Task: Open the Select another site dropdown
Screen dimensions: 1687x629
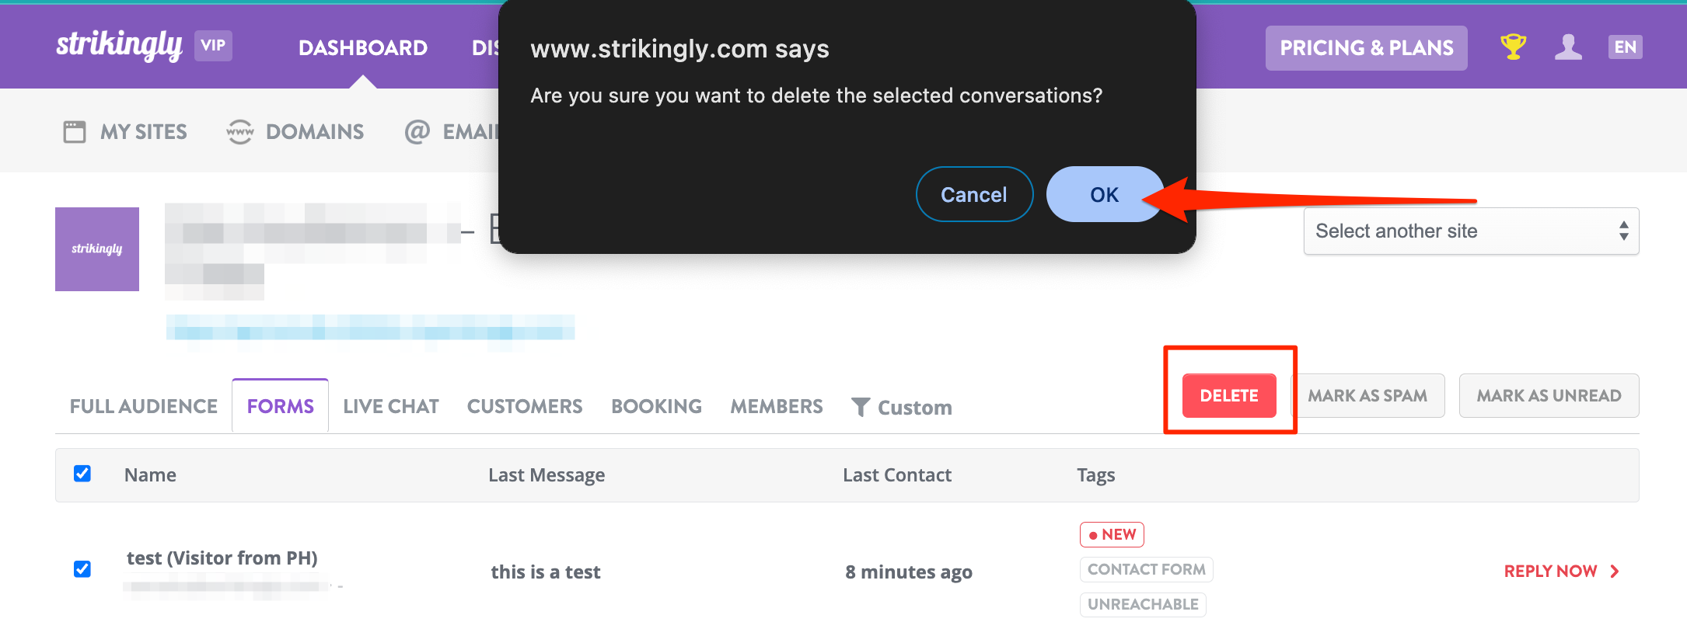Action: pos(1471,231)
